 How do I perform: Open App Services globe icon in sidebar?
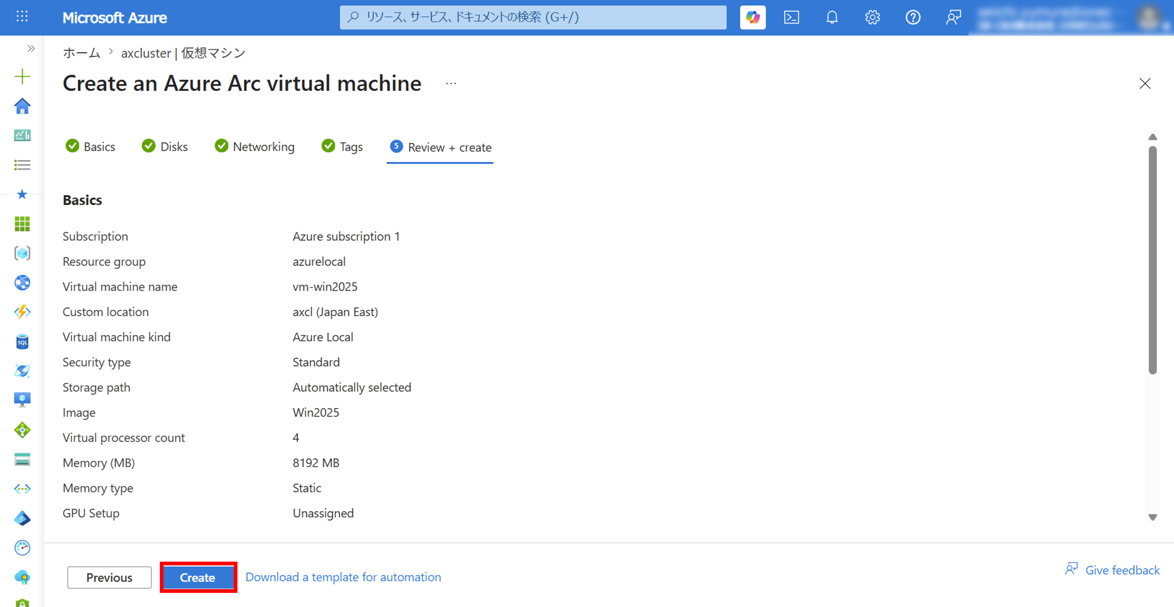[x=22, y=283]
